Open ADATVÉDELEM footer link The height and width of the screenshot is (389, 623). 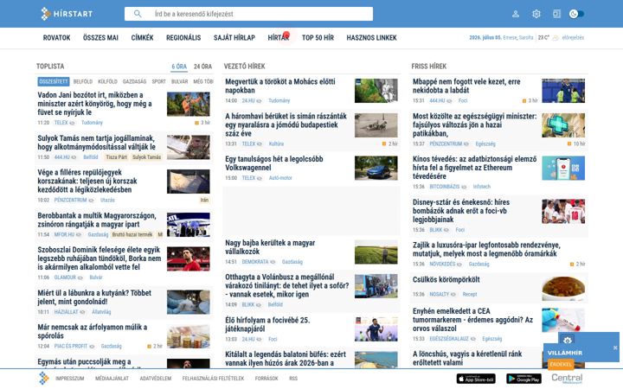156,379
